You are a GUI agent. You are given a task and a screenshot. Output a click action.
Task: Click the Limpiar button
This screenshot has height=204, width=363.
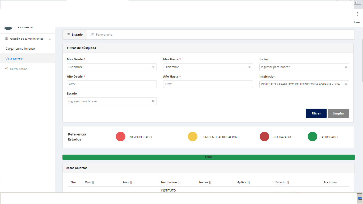pos(338,113)
